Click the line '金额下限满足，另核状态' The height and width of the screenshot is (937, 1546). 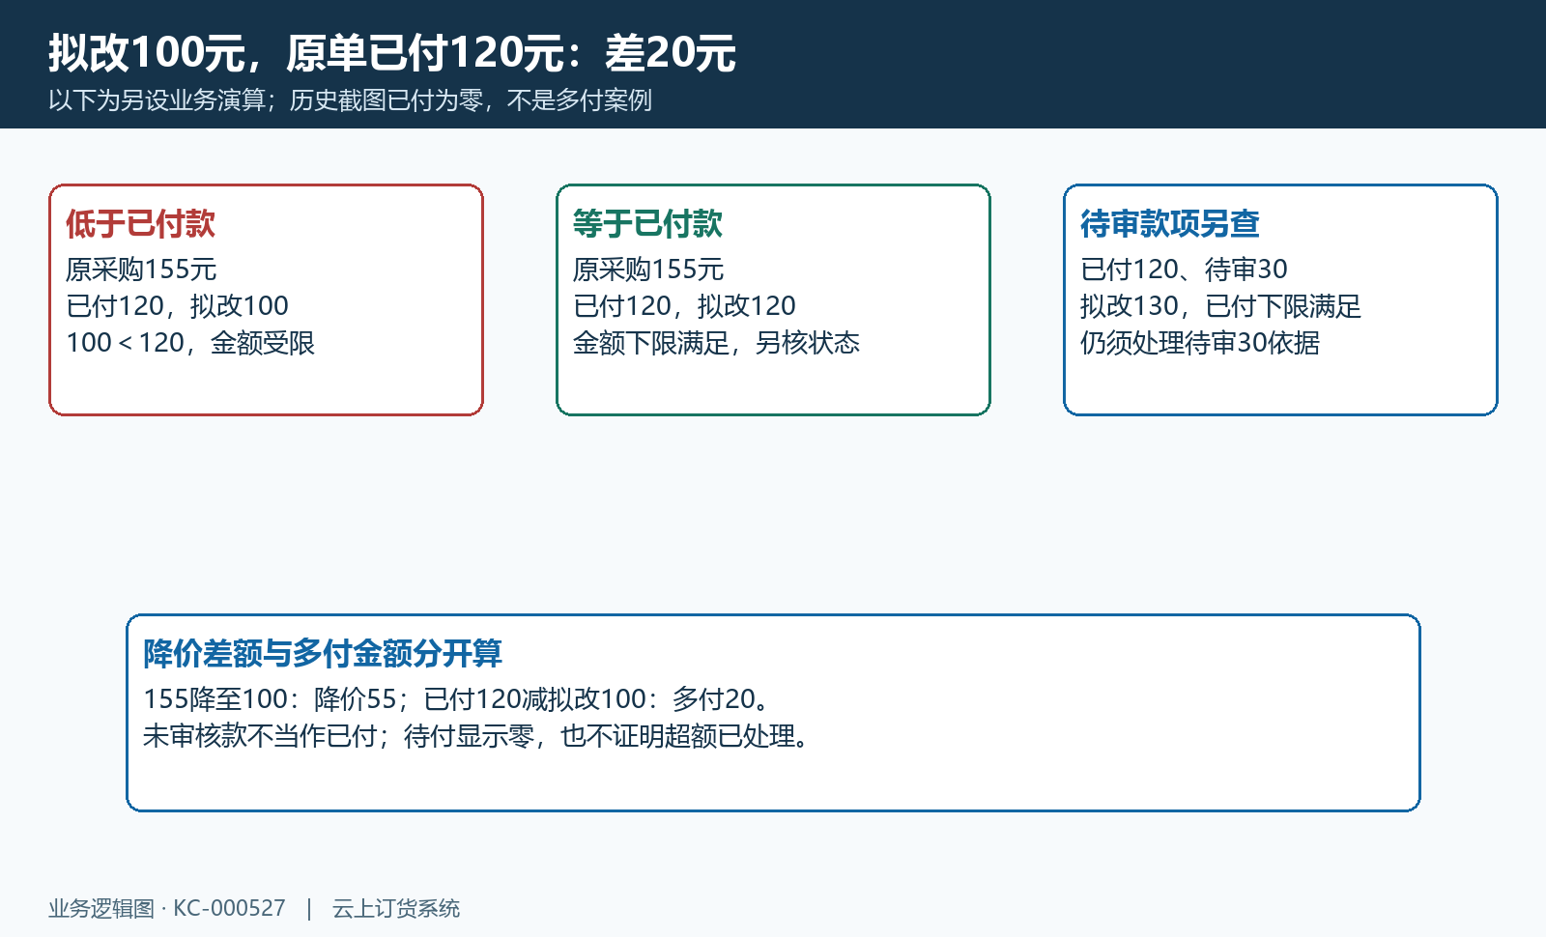pos(717,343)
